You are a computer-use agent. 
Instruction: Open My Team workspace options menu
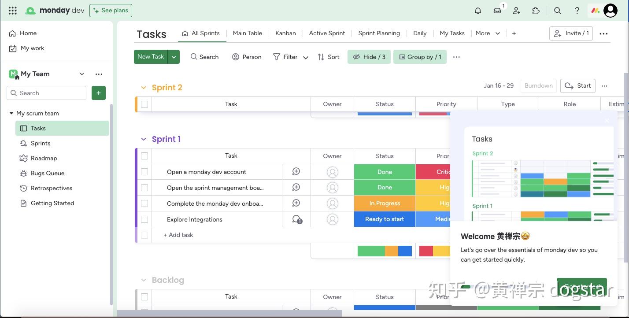click(x=99, y=74)
